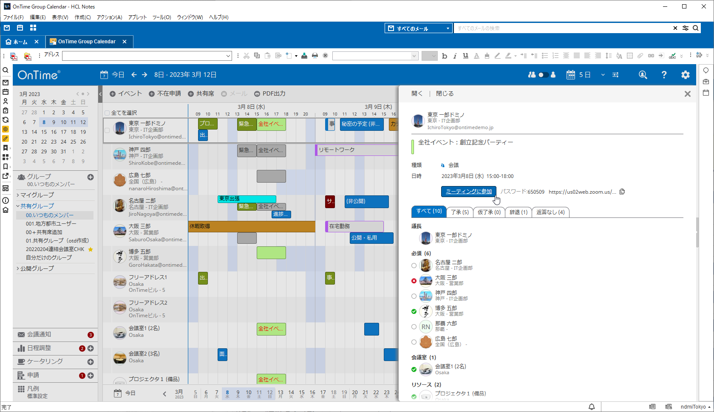
Task: Click the PDF出力 export icon
Action: pos(257,94)
